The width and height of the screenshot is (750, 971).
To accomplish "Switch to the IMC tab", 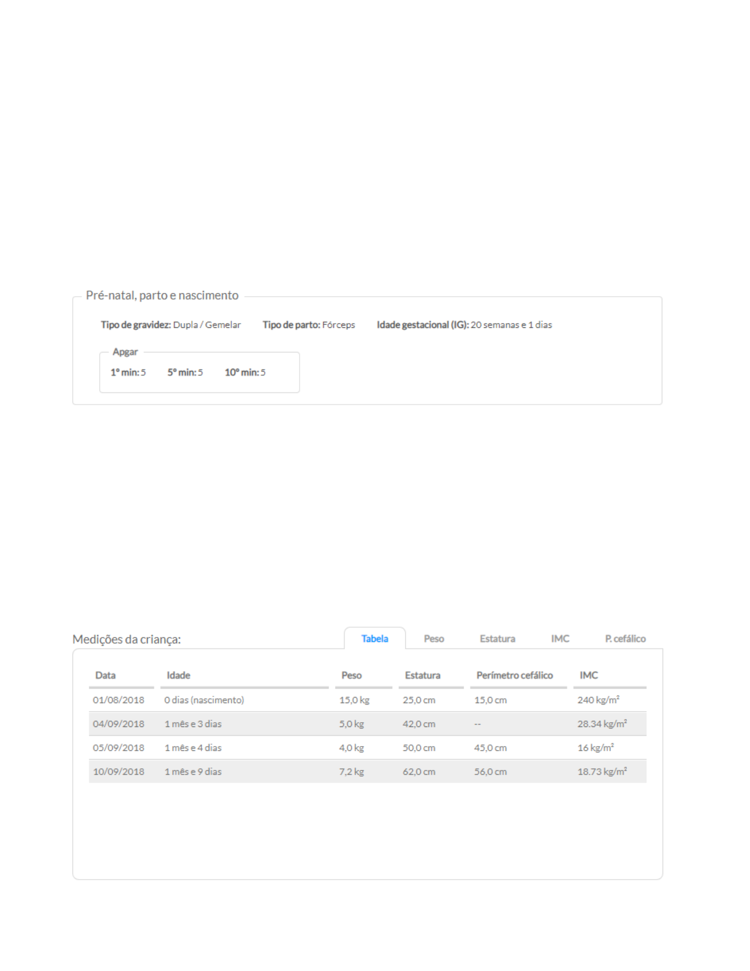I will 560,639.
